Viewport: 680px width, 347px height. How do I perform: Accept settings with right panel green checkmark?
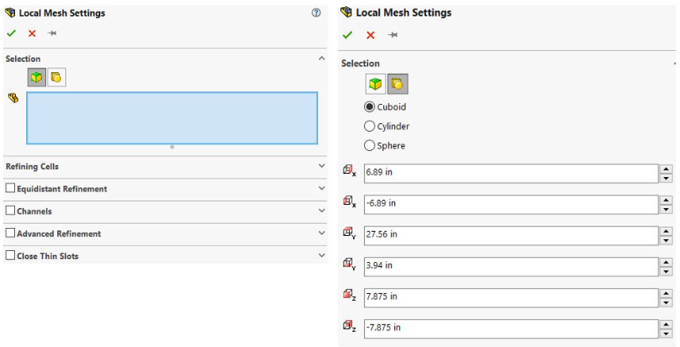[x=347, y=35]
